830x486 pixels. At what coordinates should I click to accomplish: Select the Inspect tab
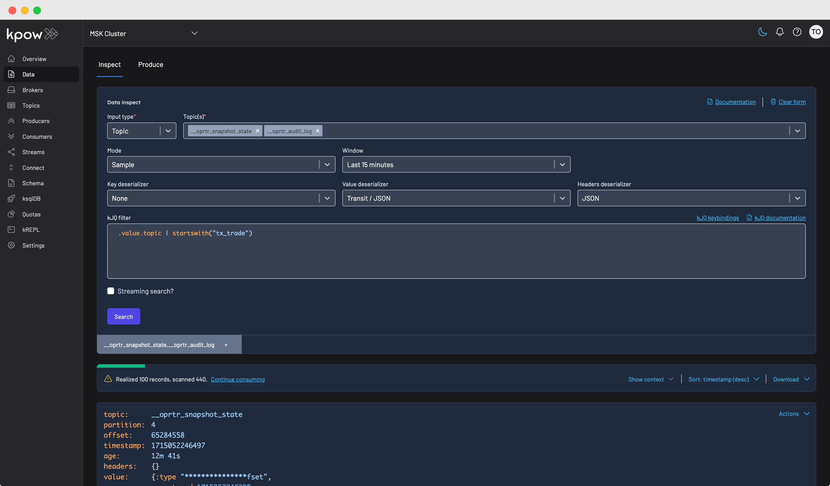click(110, 64)
